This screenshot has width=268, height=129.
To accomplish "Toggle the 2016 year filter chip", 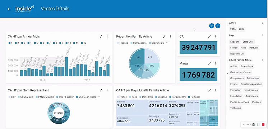I will point(233,29).
